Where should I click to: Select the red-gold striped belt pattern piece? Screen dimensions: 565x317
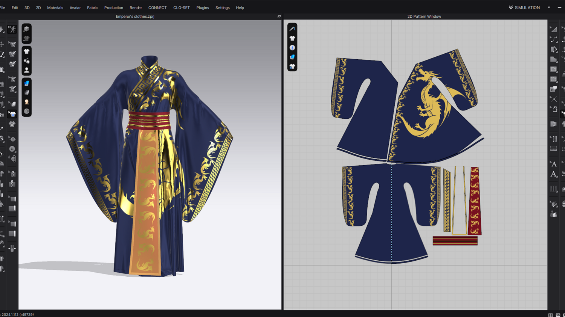(x=455, y=241)
